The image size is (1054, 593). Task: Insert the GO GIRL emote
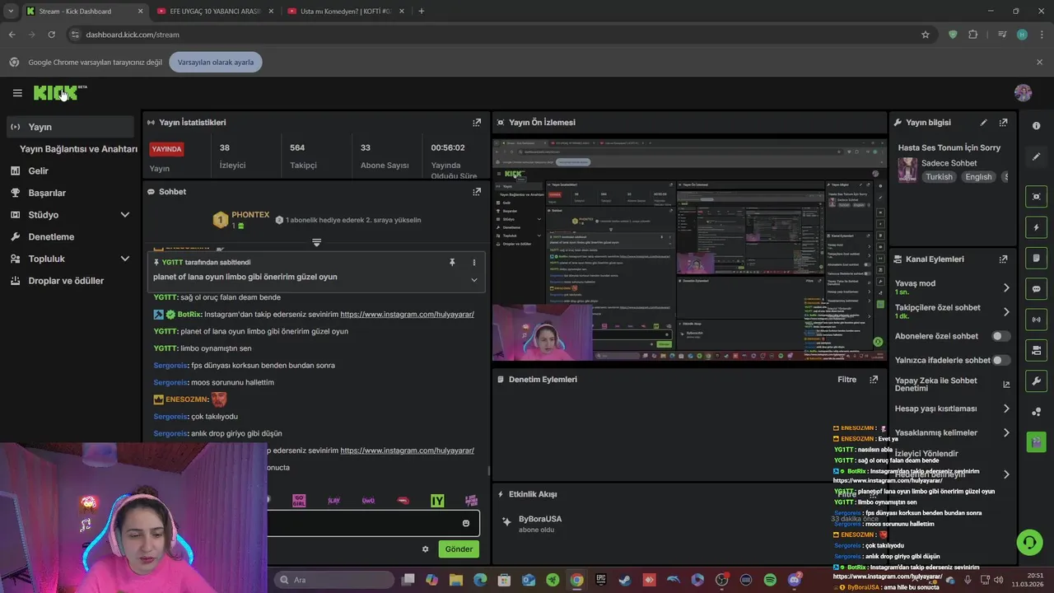coord(299,501)
